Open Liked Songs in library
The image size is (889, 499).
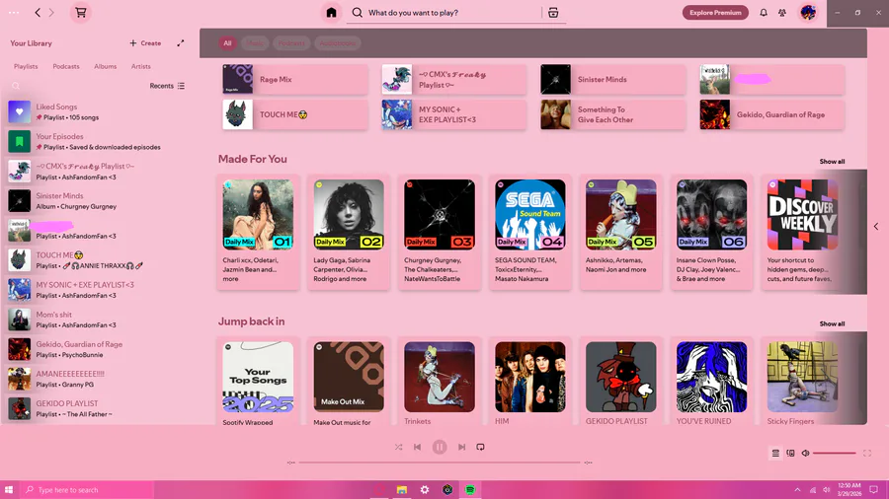99,112
